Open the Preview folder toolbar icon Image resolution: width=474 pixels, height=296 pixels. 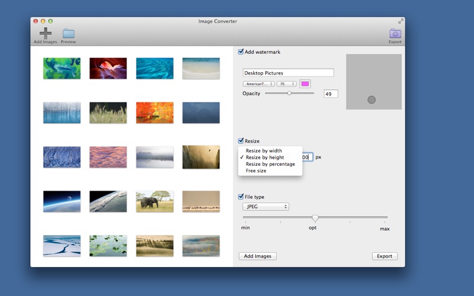click(69, 34)
